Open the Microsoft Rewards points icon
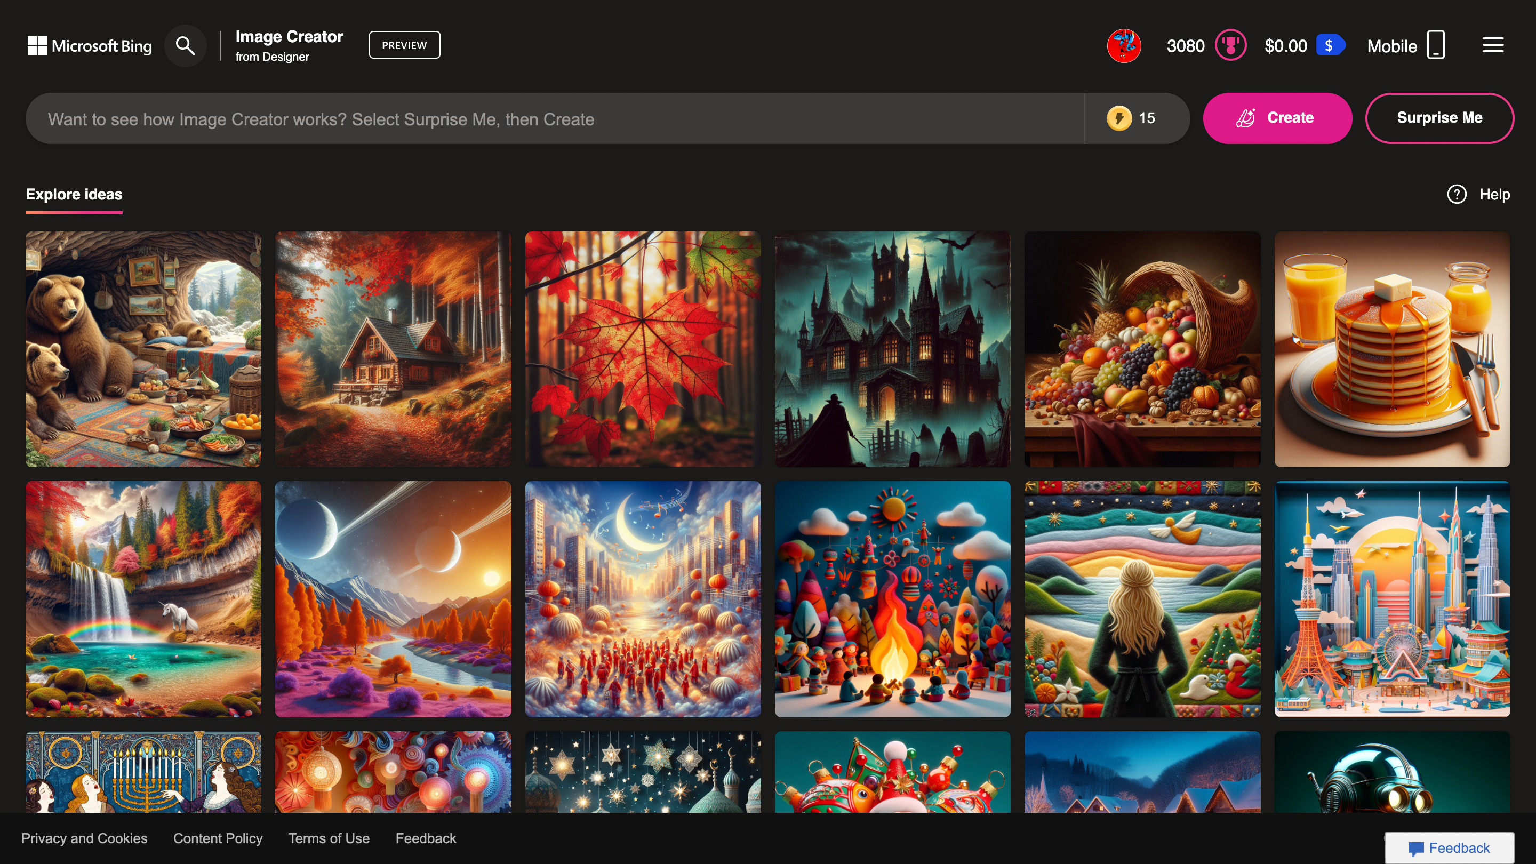Image resolution: width=1536 pixels, height=864 pixels. (1231, 45)
